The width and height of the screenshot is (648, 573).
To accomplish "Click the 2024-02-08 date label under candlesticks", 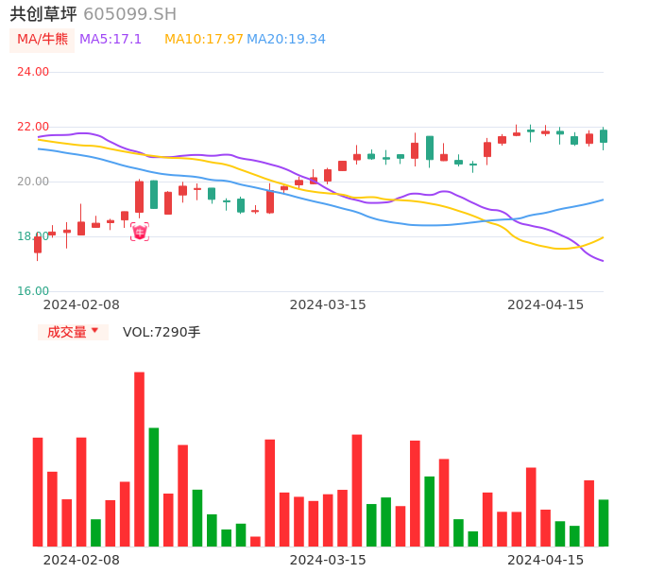I will tap(81, 304).
